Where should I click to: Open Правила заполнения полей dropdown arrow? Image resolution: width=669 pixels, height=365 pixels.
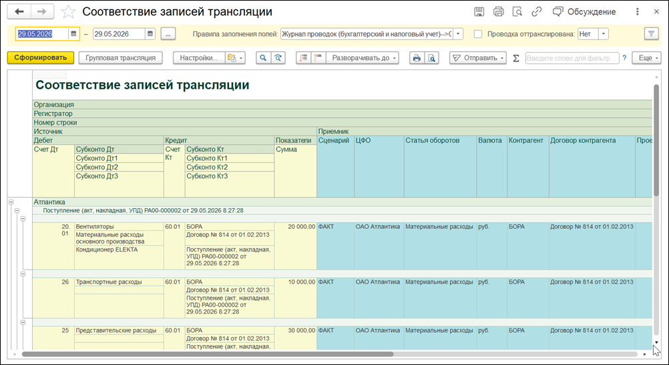click(x=458, y=34)
